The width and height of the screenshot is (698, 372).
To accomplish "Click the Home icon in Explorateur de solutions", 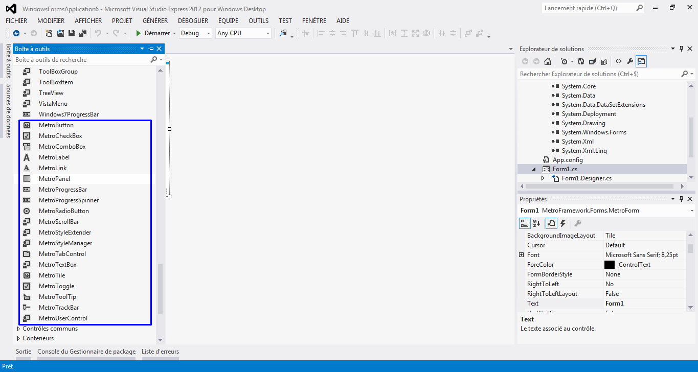I will [547, 61].
